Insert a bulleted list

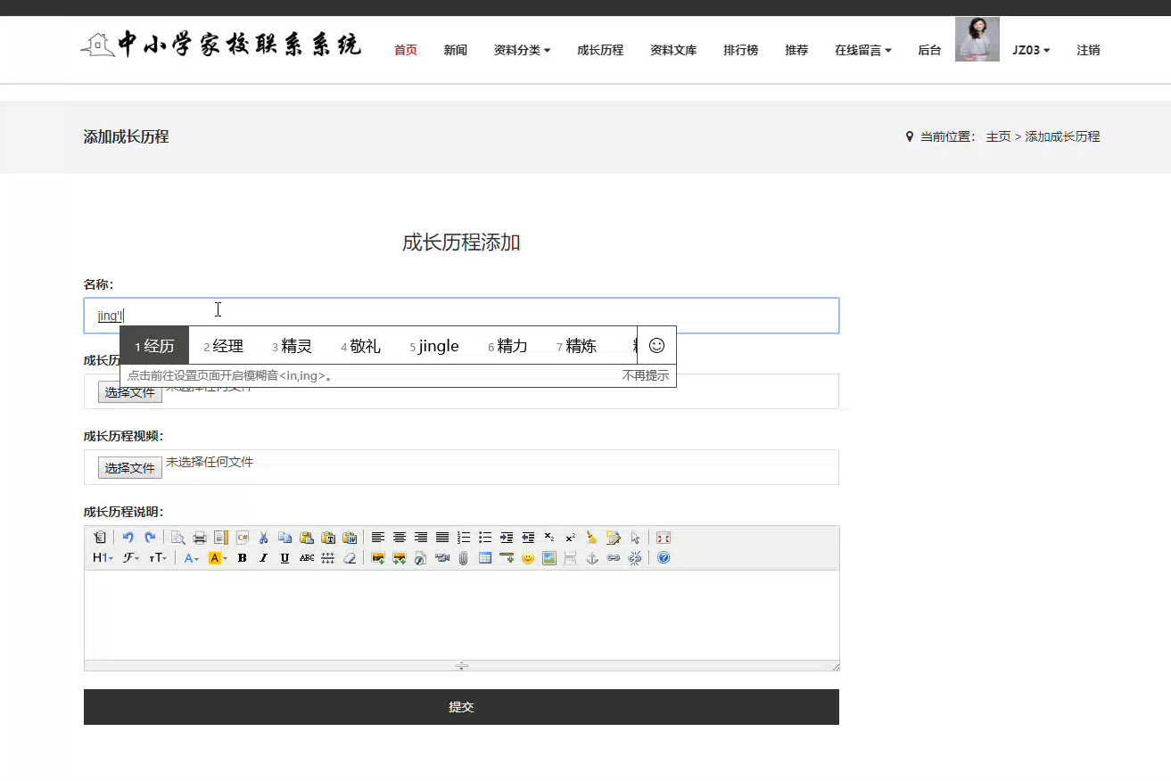[x=485, y=538]
